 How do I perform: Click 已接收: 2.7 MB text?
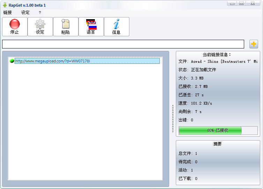click(193, 86)
